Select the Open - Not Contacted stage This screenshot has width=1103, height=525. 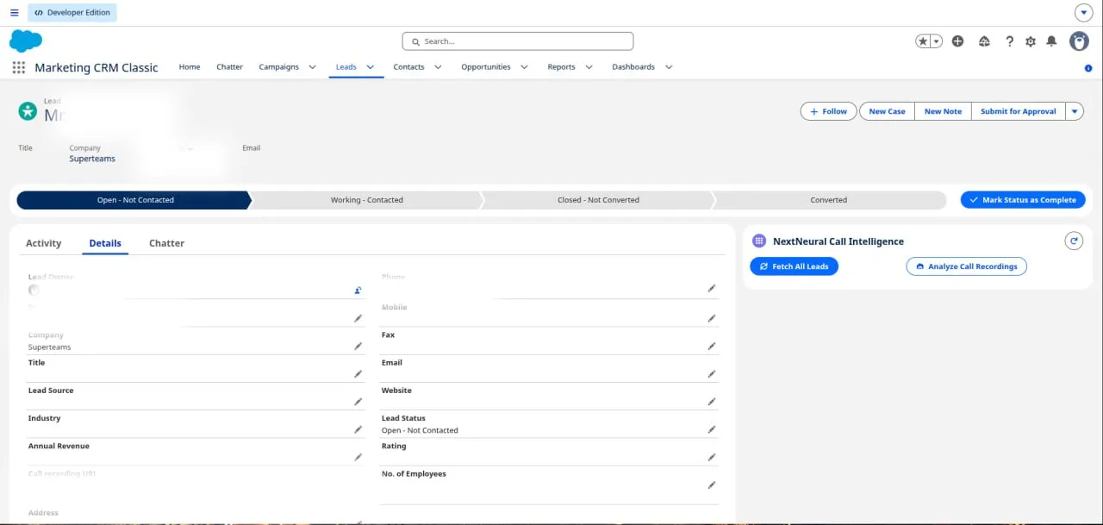tap(134, 200)
